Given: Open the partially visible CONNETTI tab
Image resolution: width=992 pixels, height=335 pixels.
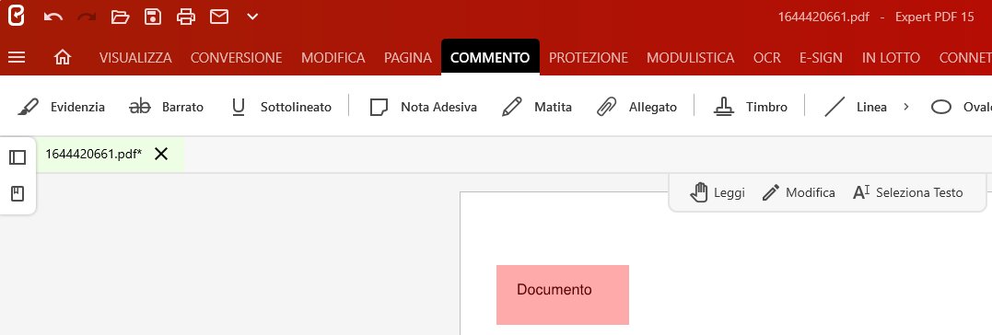Looking at the screenshot, I should pyautogui.click(x=965, y=57).
